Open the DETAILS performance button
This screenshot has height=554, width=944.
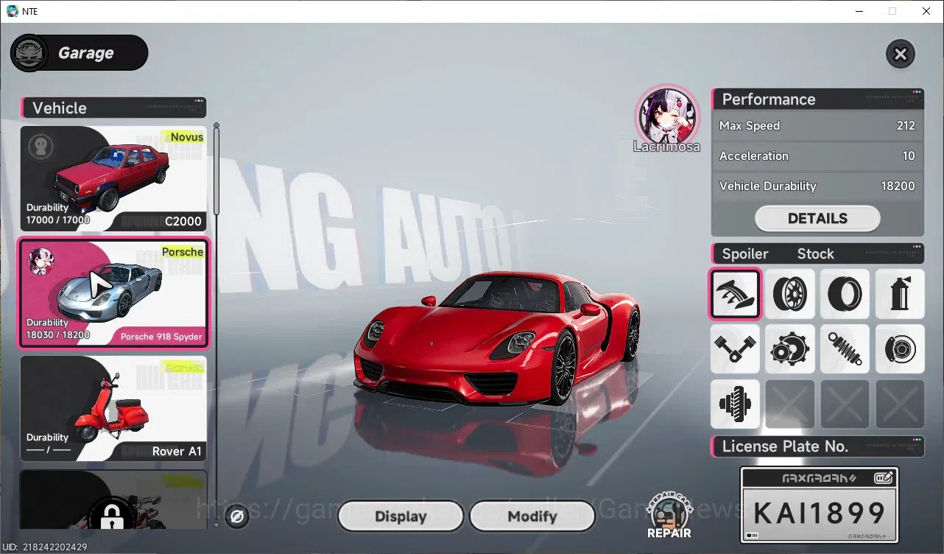tap(817, 219)
